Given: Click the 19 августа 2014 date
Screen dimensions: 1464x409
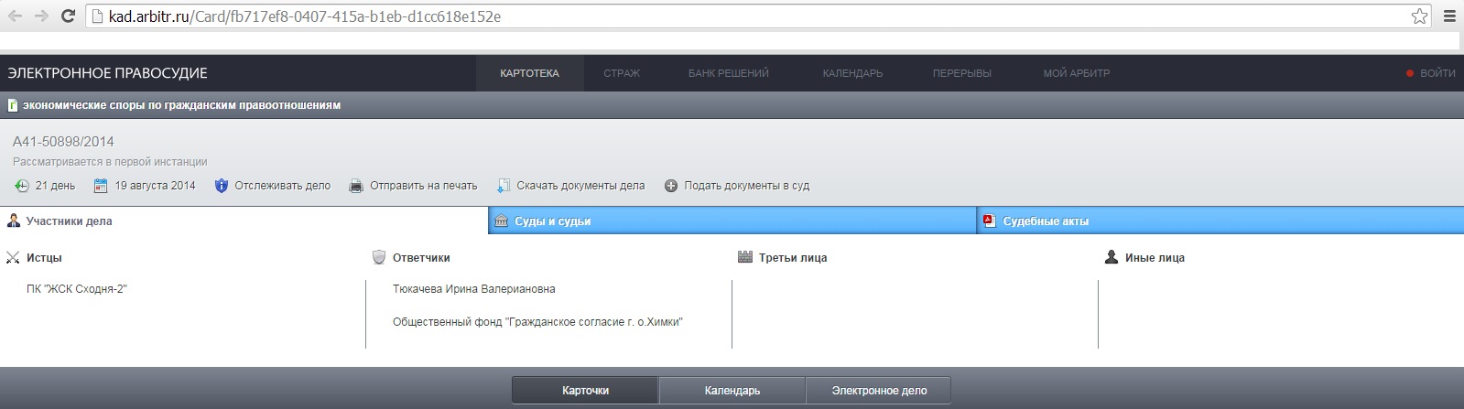Looking at the screenshot, I should 156,186.
